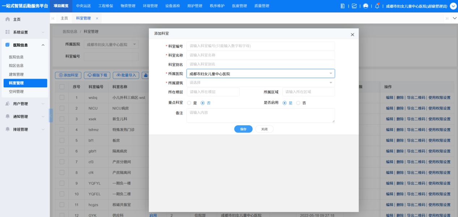Check the box for row glbf1
The image size is (458, 217).
tap(62, 151)
